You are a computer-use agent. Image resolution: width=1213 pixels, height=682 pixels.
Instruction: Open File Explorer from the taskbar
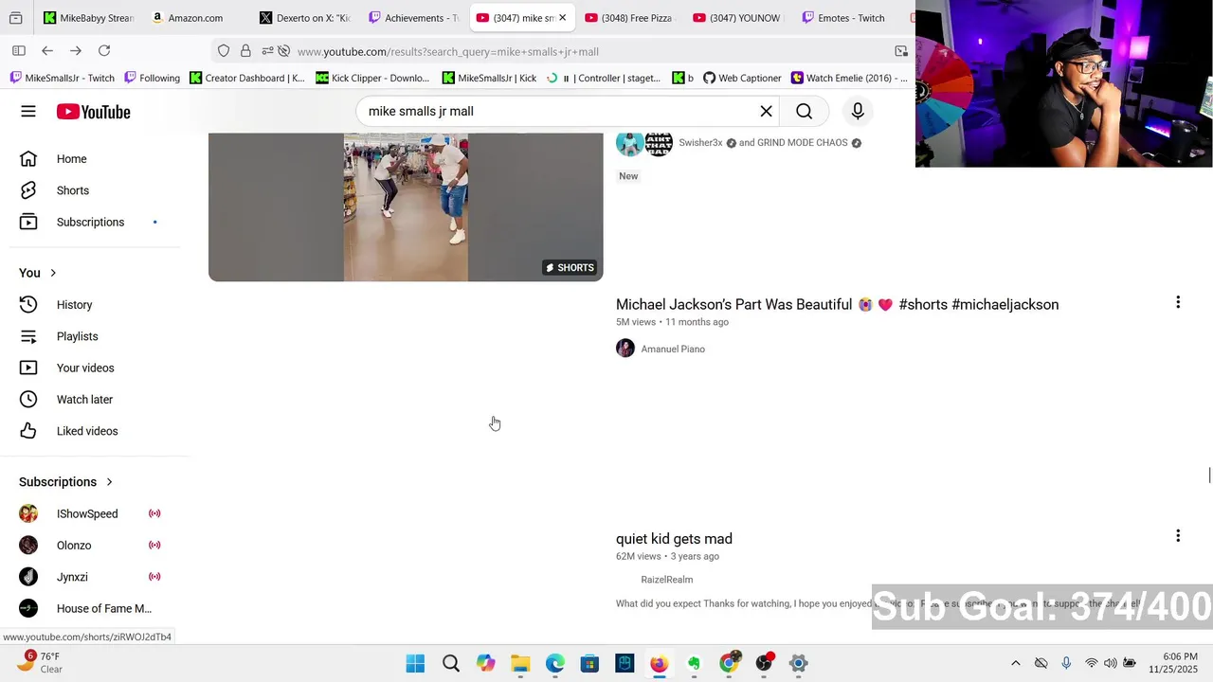pos(520,663)
